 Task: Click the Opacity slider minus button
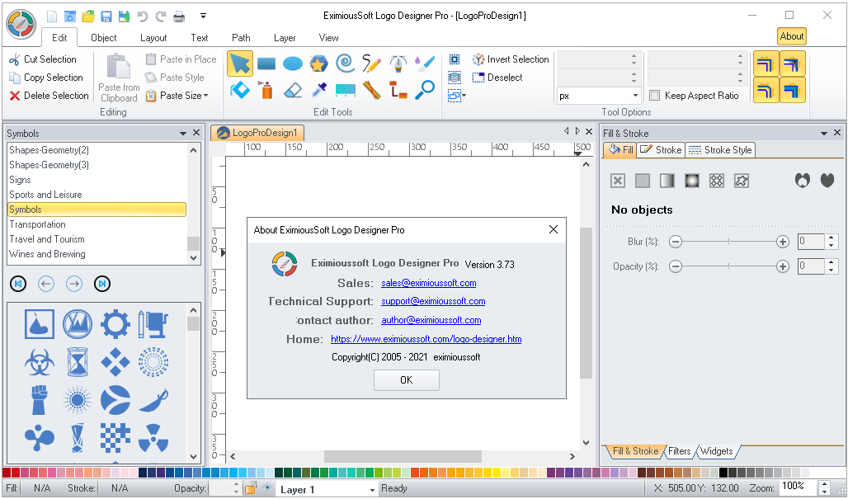click(x=676, y=266)
